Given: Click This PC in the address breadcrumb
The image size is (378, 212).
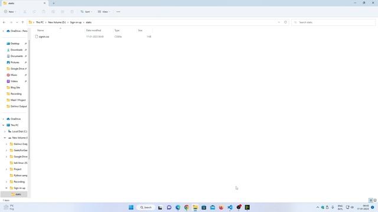Looking at the screenshot, I should pyautogui.click(x=40, y=22).
